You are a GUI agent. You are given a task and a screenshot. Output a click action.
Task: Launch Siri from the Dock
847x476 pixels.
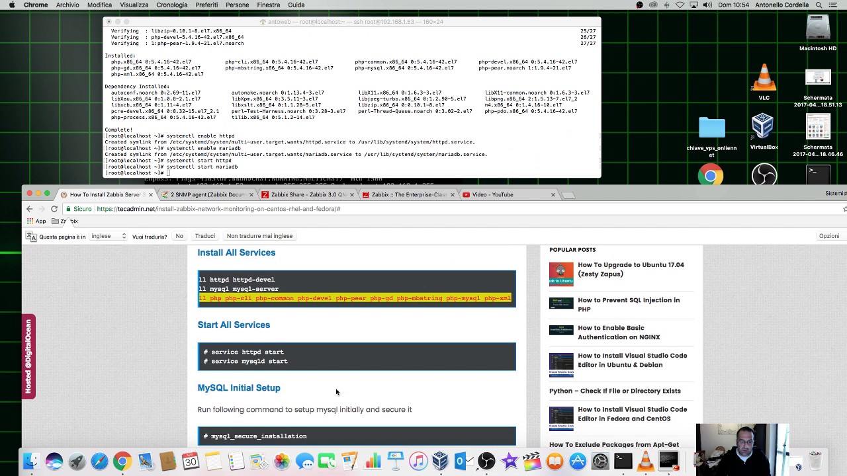[x=54, y=461]
